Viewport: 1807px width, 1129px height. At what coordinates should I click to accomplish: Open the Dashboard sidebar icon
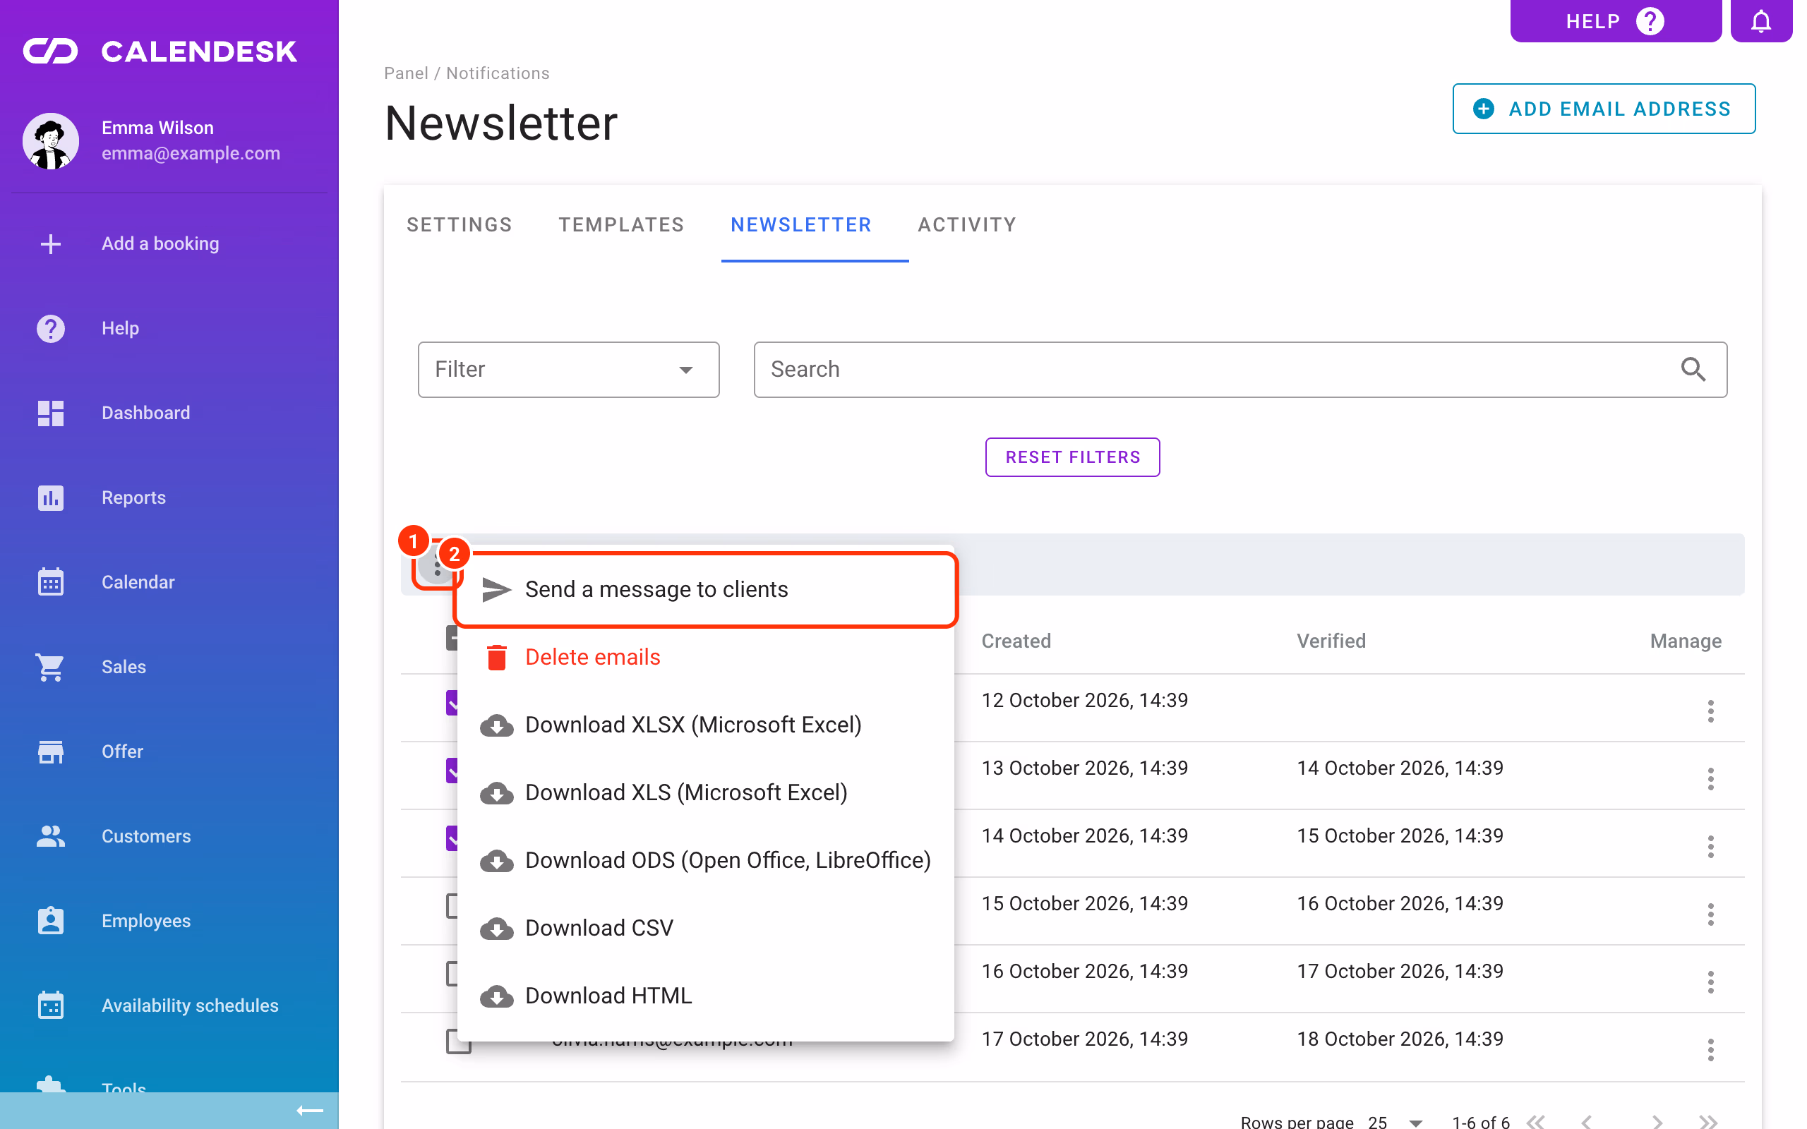(x=50, y=413)
